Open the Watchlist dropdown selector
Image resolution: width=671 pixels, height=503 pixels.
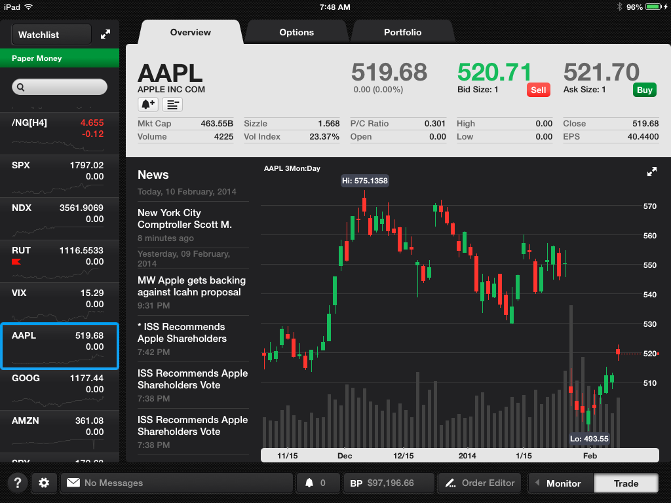51,35
